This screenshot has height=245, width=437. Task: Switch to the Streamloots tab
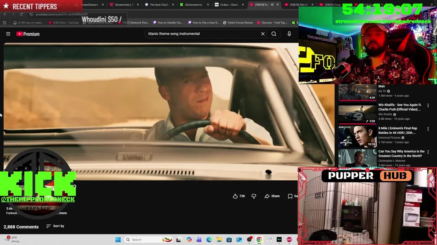(124, 5)
